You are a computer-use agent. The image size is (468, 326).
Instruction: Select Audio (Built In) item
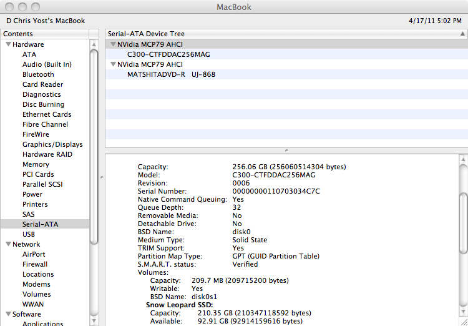(47, 64)
